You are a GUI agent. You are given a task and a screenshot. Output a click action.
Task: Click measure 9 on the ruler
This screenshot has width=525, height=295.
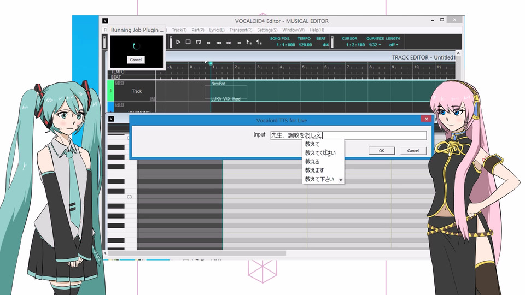pyautogui.click(x=393, y=67)
